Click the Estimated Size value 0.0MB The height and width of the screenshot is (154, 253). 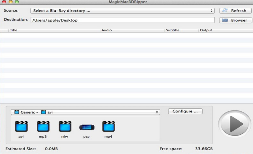[x=51, y=149]
